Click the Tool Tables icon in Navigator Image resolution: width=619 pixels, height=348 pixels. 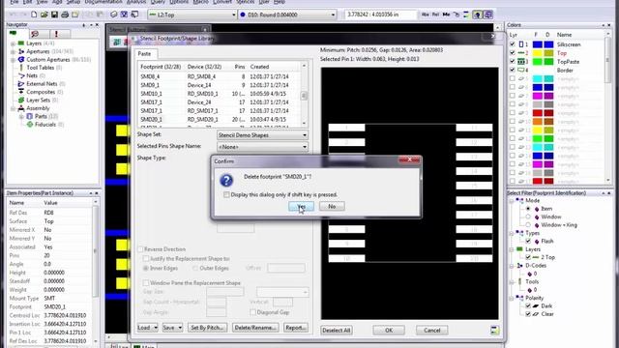coord(21,68)
